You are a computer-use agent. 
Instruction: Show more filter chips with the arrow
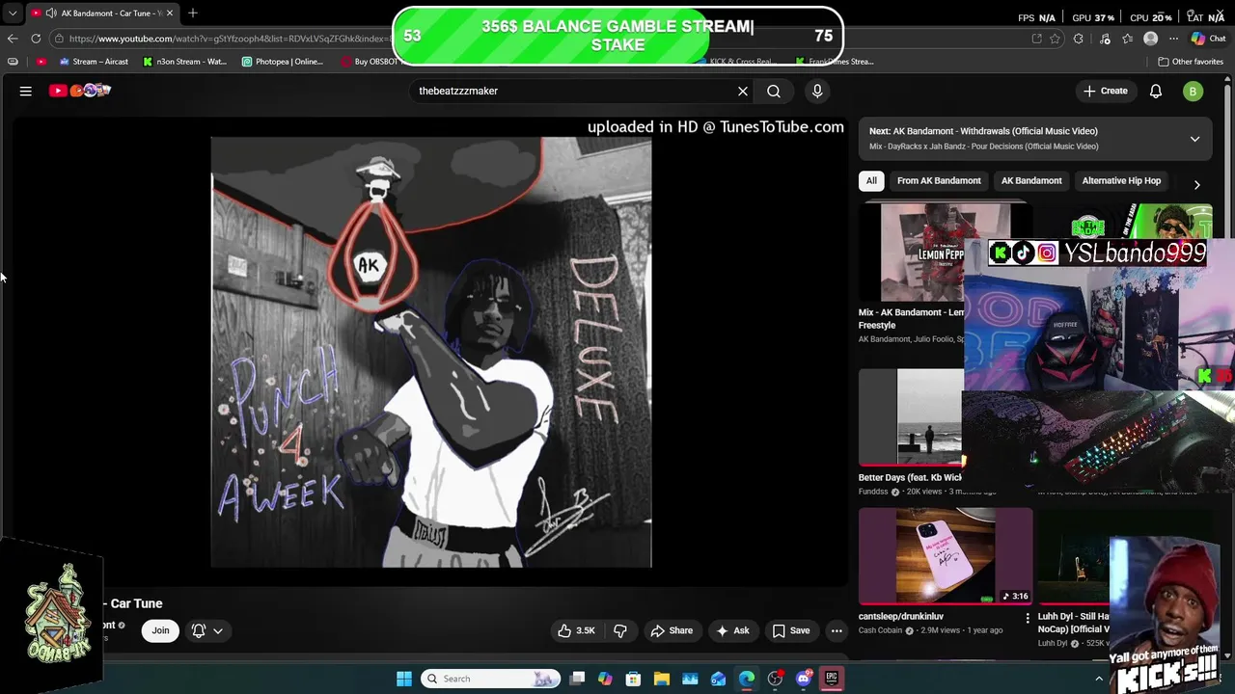pyautogui.click(x=1196, y=184)
